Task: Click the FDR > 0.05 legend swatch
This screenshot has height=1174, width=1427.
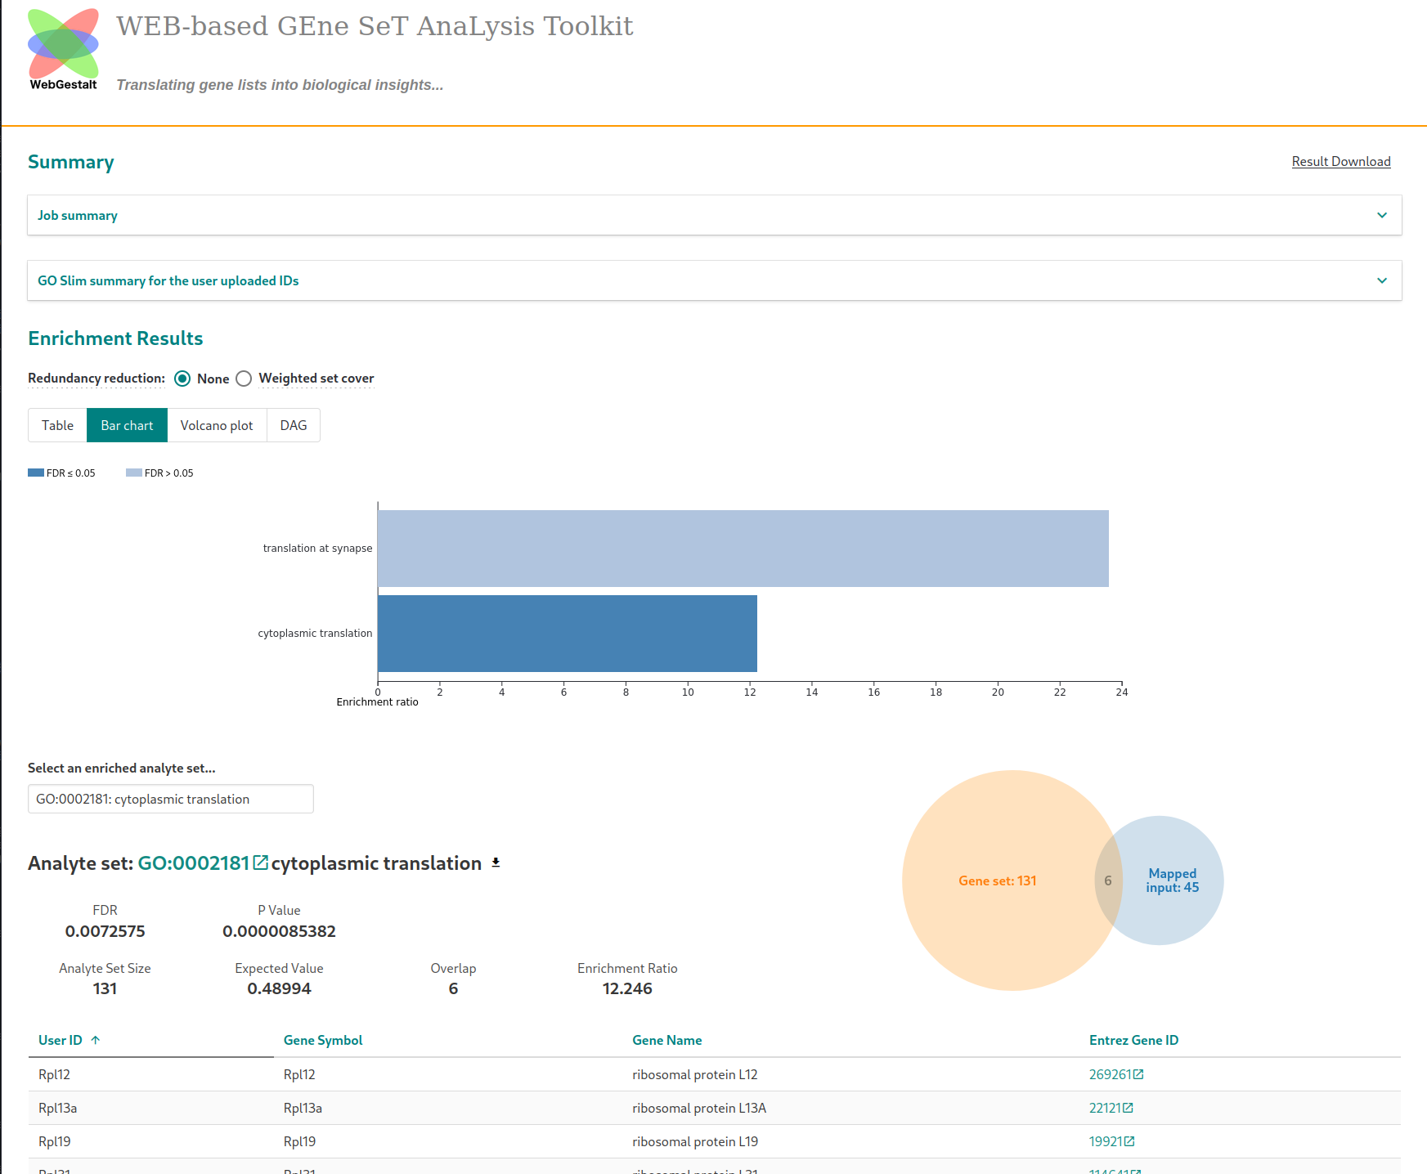Action: [134, 473]
